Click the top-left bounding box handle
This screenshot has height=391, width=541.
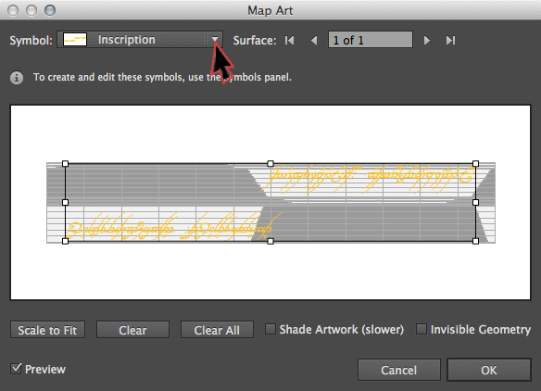(x=65, y=164)
